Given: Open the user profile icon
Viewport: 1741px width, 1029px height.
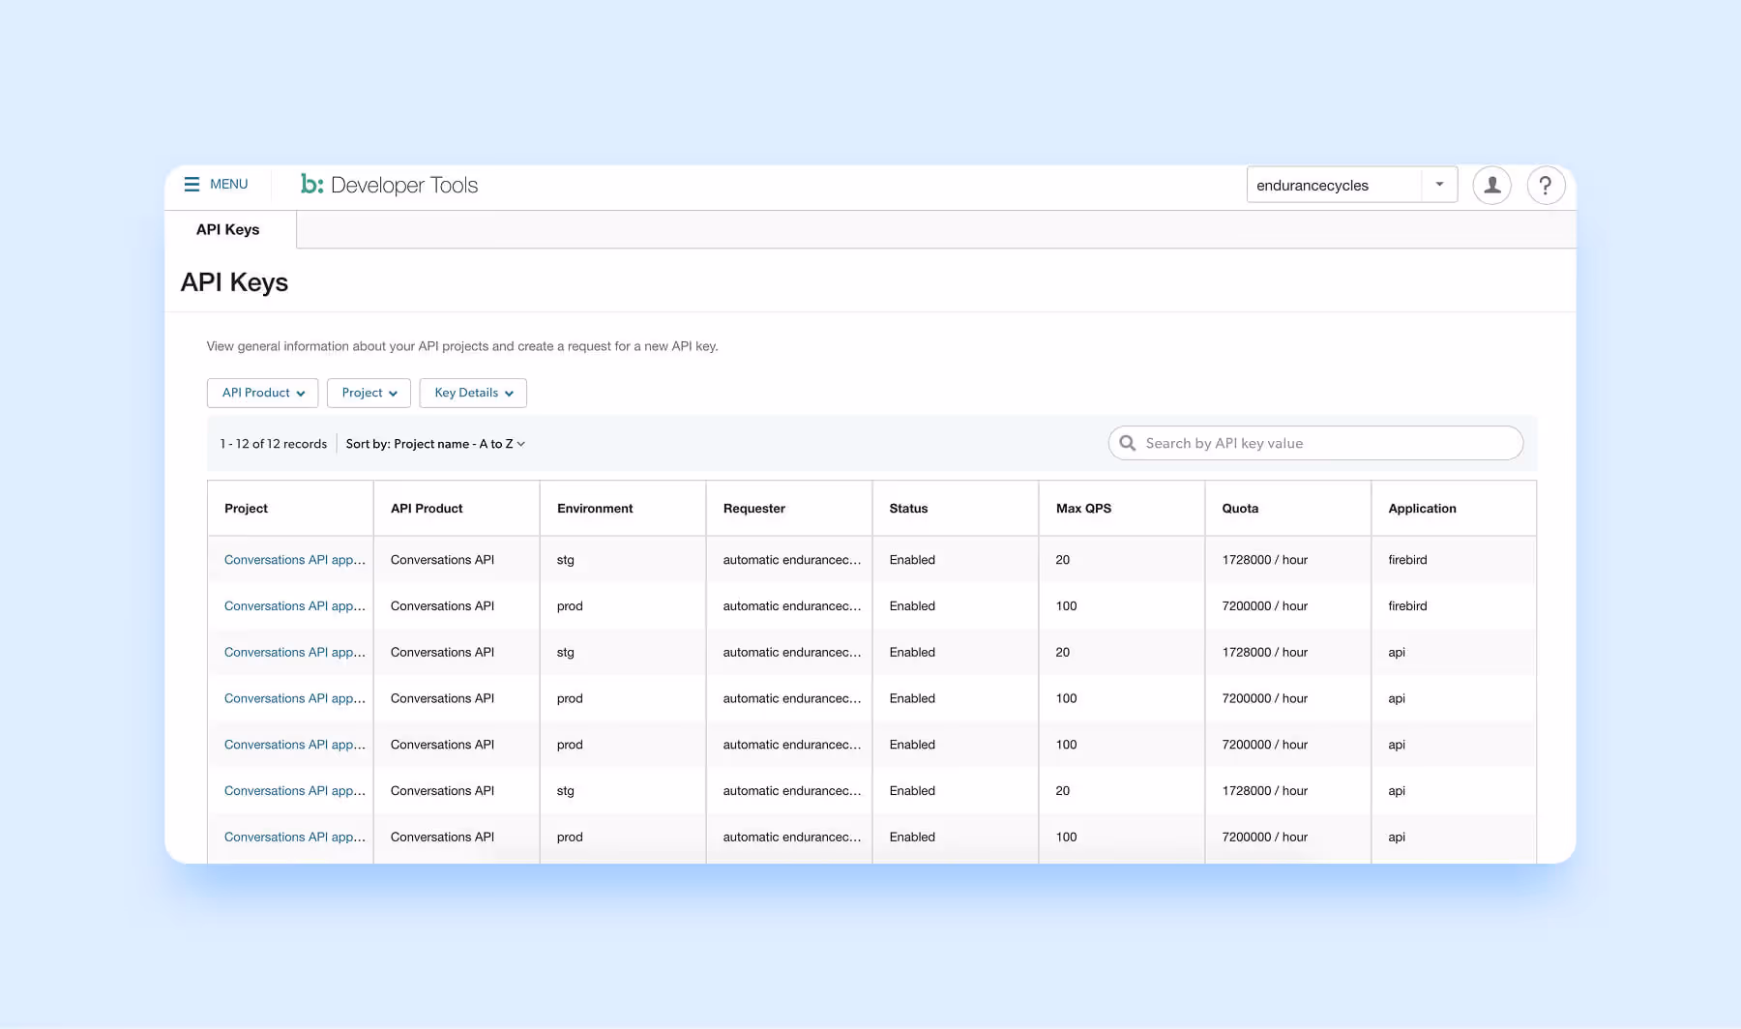Looking at the screenshot, I should 1492,185.
